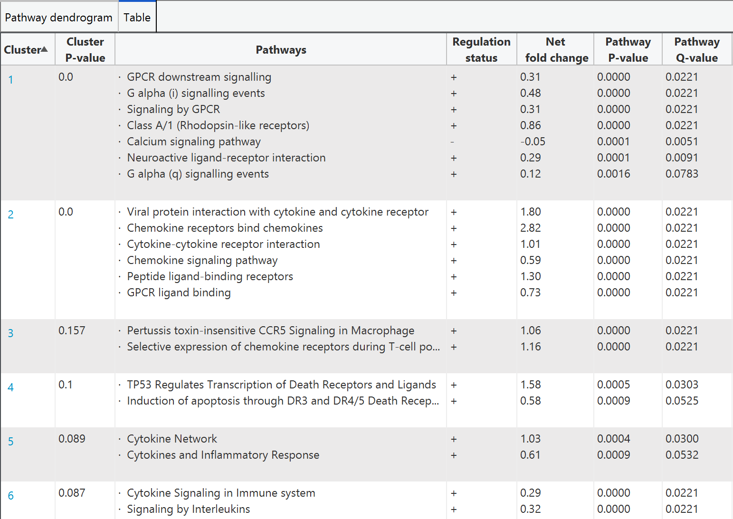Select Cytokine Signaling in Immune system row
Viewport: 733px width, 519px height.
click(x=221, y=493)
